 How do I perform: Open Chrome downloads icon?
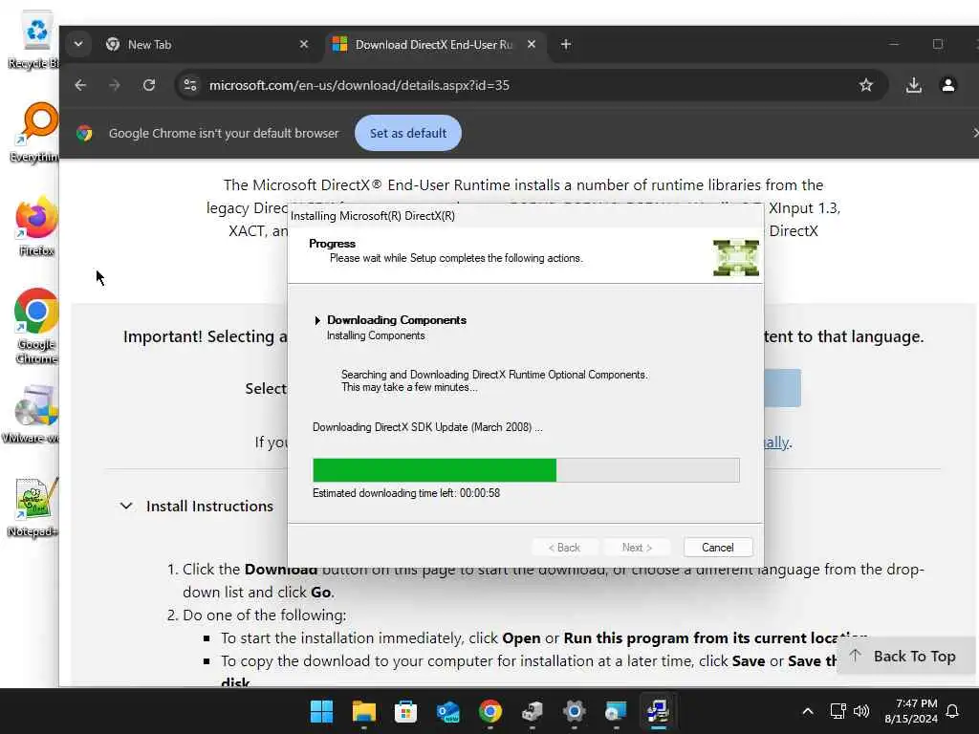[913, 85]
